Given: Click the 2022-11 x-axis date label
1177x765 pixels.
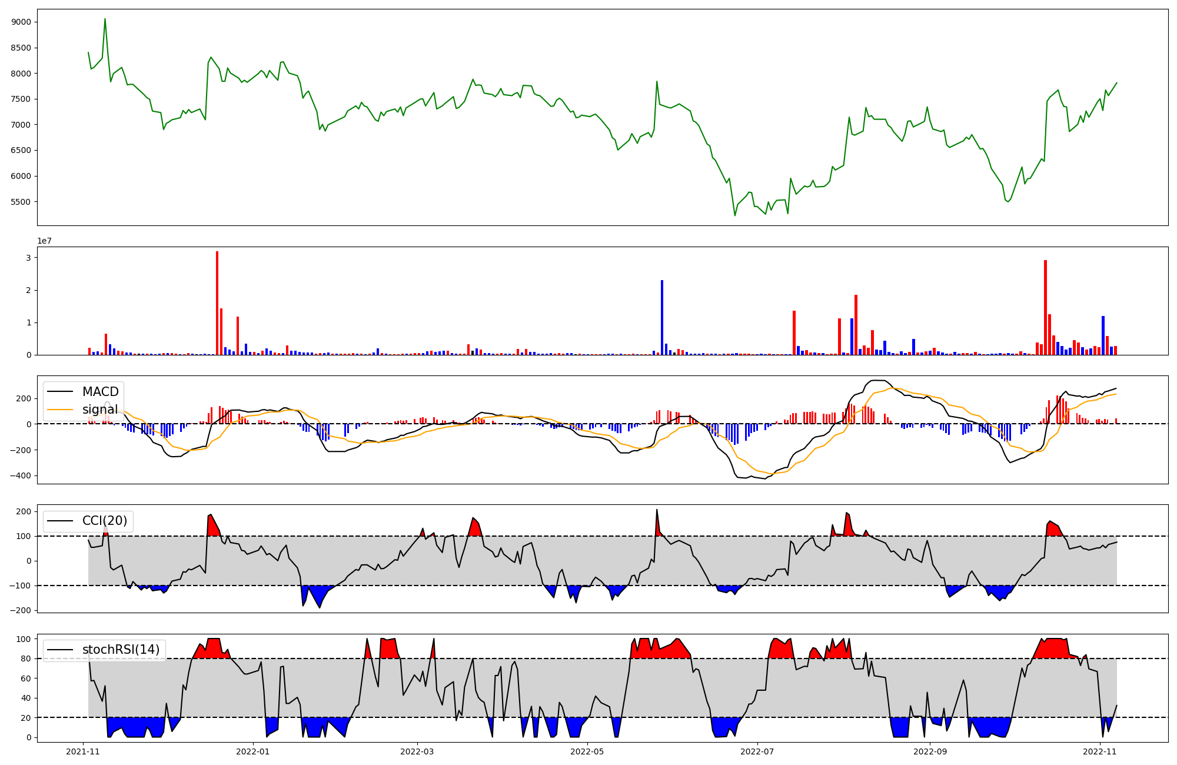Looking at the screenshot, I should (x=1099, y=751).
